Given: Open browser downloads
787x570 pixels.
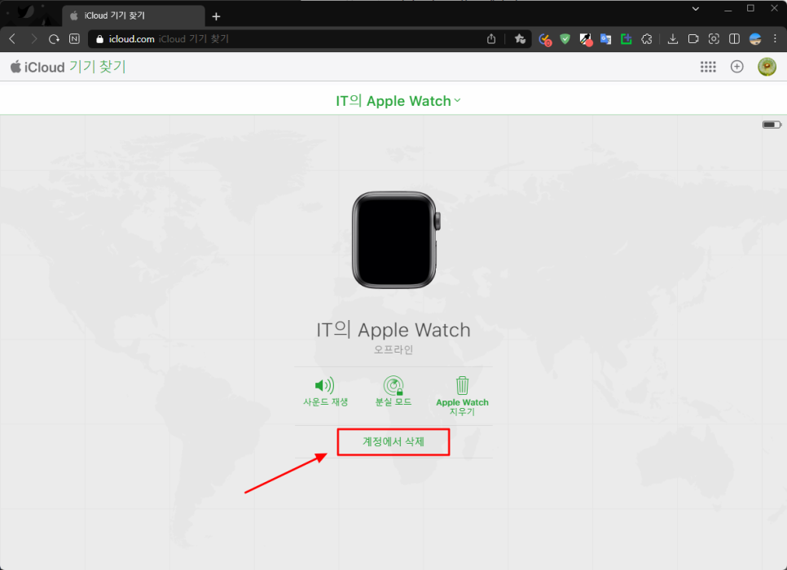Looking at the screenshot, I should [x=673, y=38].
